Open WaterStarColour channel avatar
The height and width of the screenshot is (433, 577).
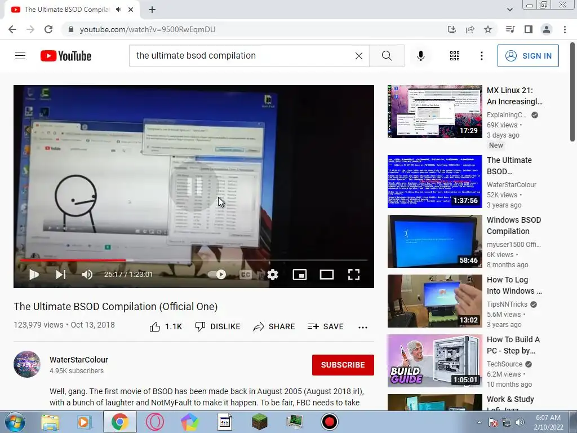pos(27,364)
